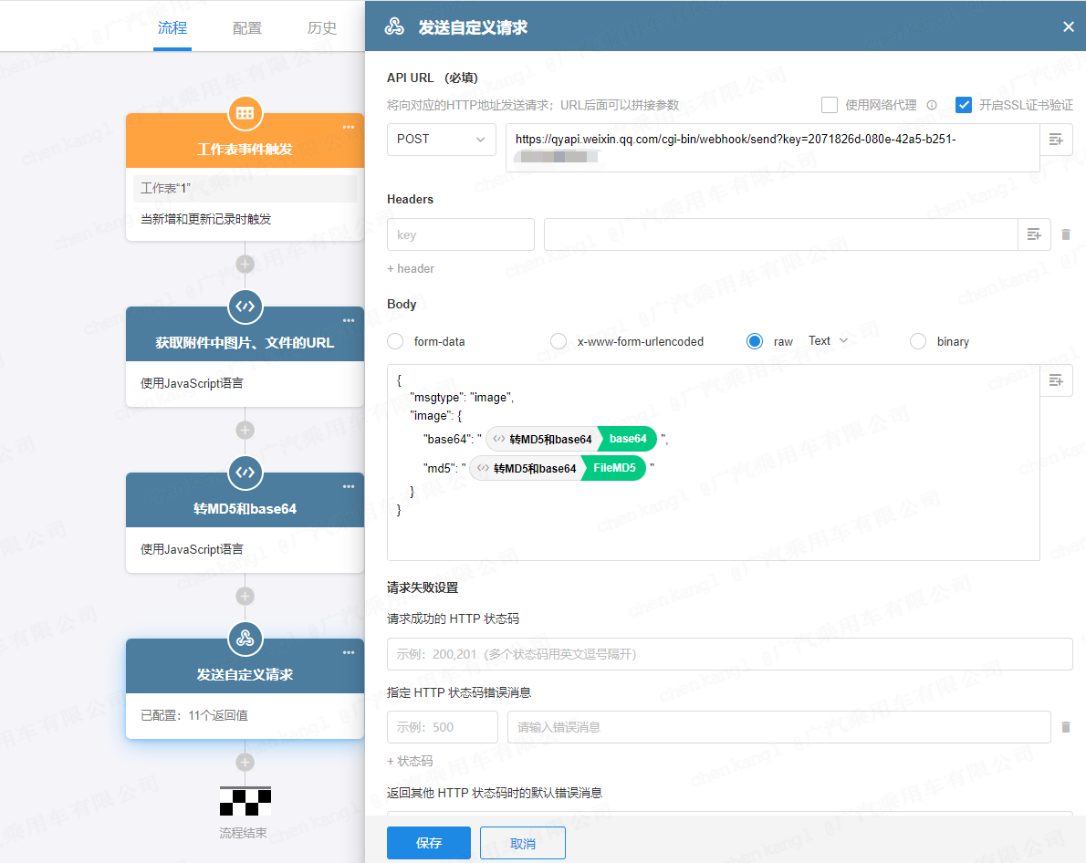Image resolution: width=1086 pixels, height=863 pixels.
Task: Select form-data body type
Action: [396, 341]
